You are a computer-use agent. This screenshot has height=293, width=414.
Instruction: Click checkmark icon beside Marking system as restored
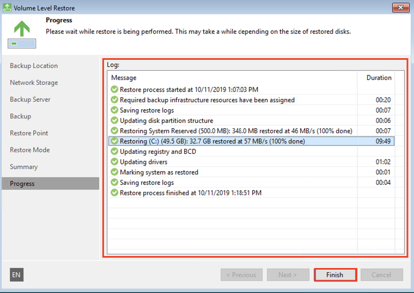[114, 172]
